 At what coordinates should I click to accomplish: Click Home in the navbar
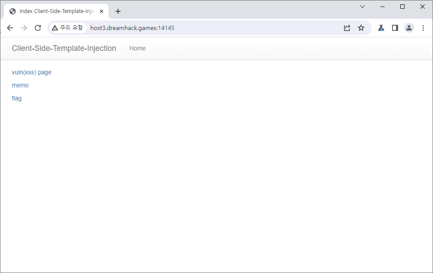137,48
